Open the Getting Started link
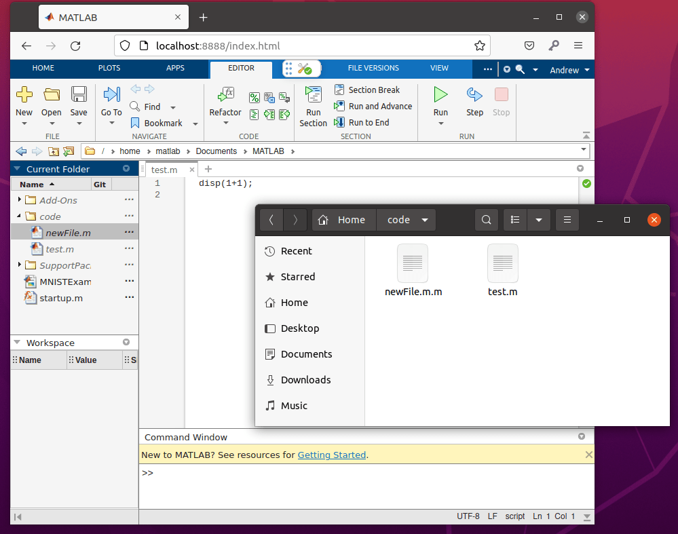678x534 pixels. point(332,455)
